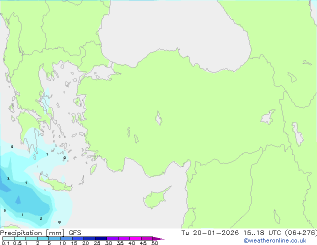Screen dimensions: 317x245
Task: Click the 'GFS' model label
Action: click(x=75, y=233)
